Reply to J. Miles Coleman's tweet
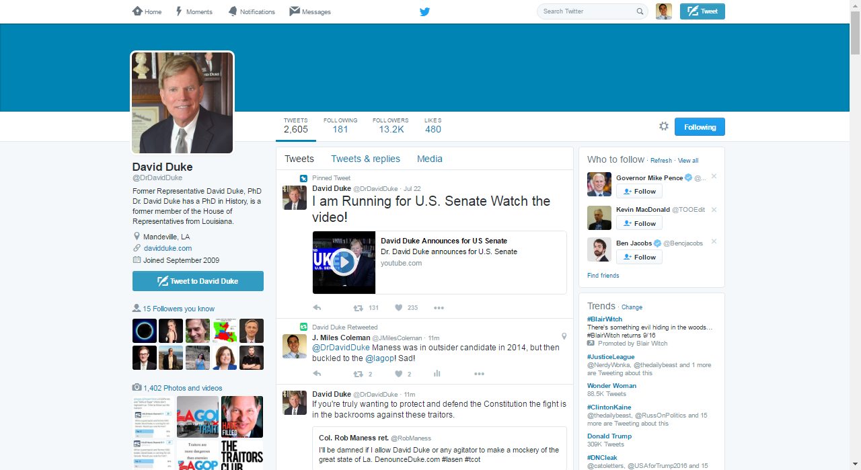Screen dimensions: 861x470 (317, 374)
